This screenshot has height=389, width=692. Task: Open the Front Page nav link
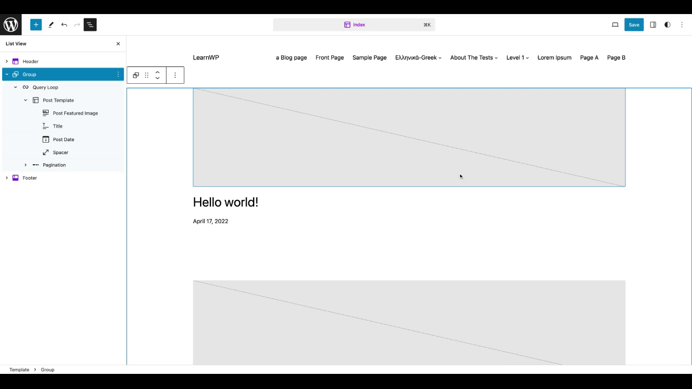click(x=330, y=57)
